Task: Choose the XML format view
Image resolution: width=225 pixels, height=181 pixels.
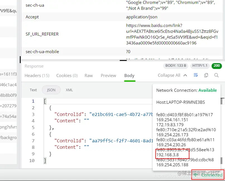Action: [x=69, y=90]
